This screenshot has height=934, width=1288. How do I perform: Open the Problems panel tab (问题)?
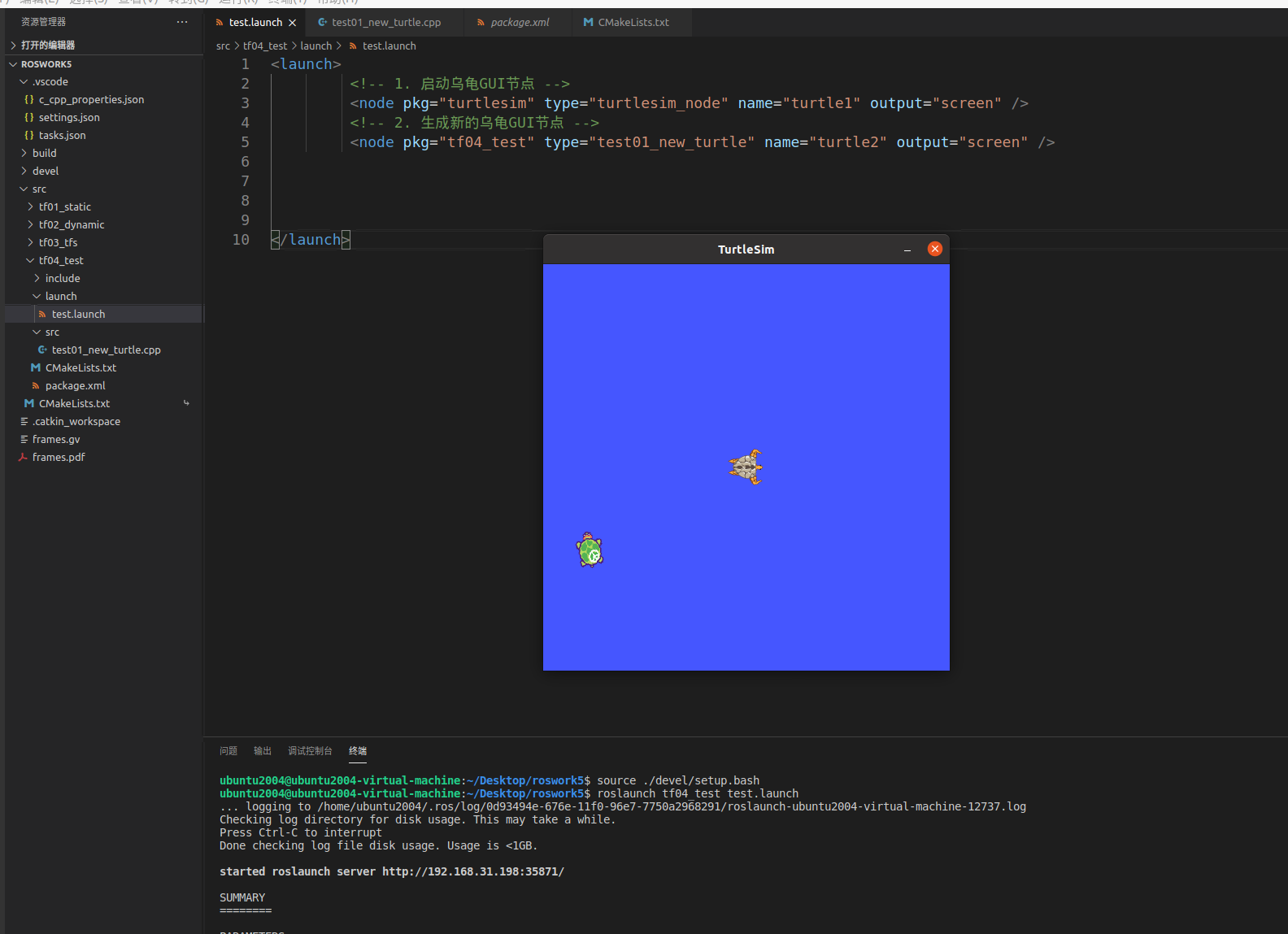(228, 751)
